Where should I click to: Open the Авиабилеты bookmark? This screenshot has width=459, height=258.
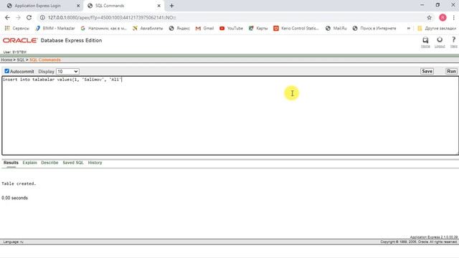click(x=148, y=29)
